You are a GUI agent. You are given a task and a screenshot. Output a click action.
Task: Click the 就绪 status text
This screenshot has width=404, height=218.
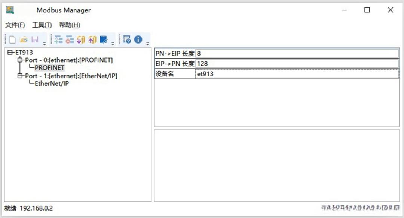point(10,208)
